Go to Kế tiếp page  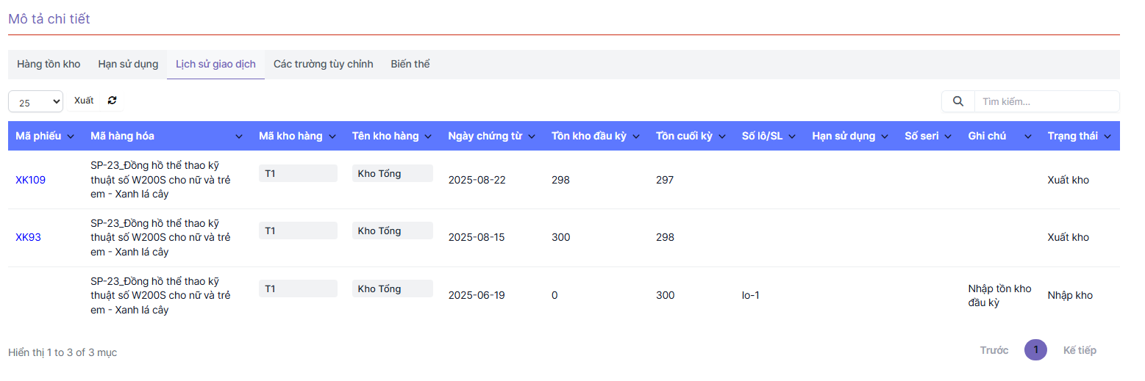pos(1079,350)
